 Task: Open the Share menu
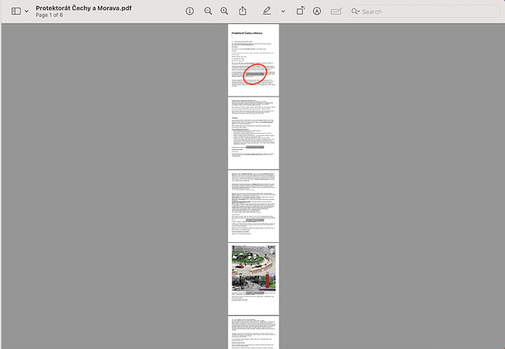click(x=243, y=12)
